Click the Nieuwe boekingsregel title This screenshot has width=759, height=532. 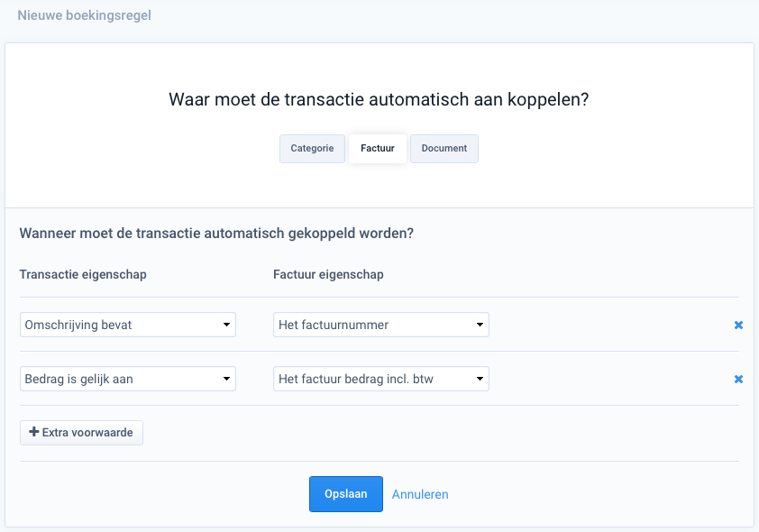(82, 15)
